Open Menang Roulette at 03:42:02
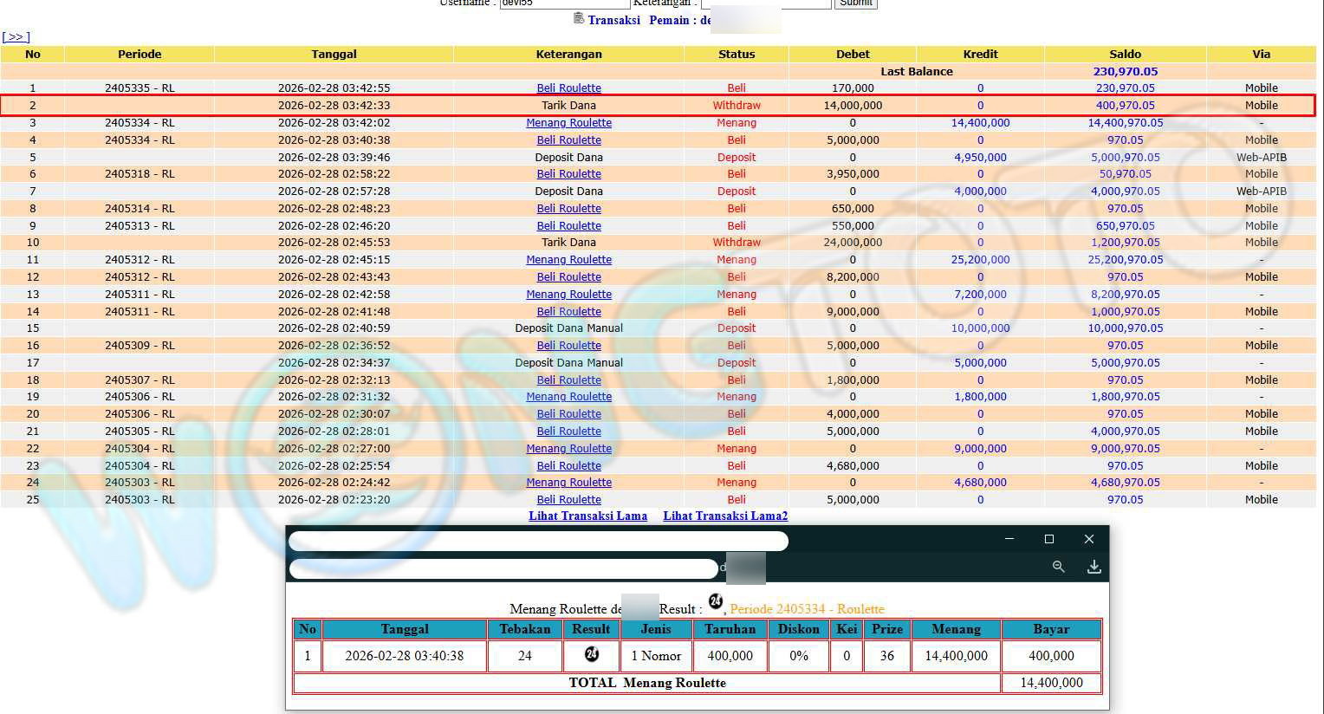1324x714 pixels. (x=568, y=122)
